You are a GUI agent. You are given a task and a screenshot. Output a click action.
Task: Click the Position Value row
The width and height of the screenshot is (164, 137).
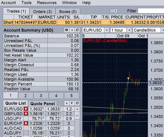(x=41, y=89)
